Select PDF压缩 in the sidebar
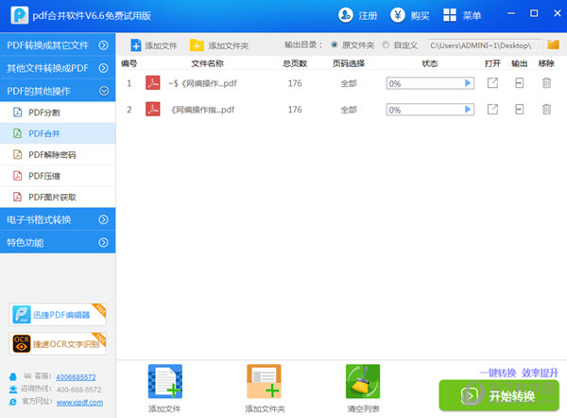 (x=58, y=176)
